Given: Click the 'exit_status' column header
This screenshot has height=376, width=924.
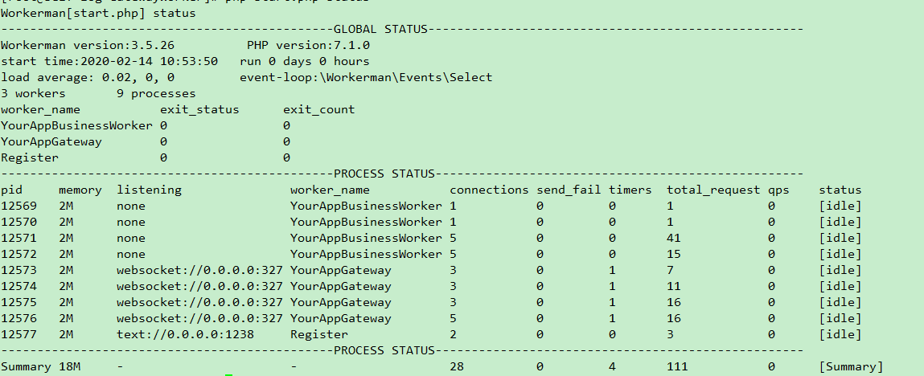Looking at the screenshot, I should click(199, 109).
